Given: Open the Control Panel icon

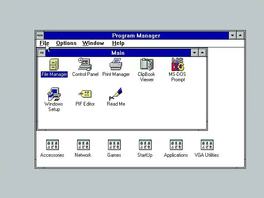Looking at the screenshot, I should pyautogui.click(x=85, y=64).
